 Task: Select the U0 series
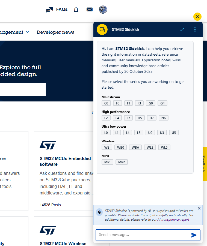coord(150,133)
